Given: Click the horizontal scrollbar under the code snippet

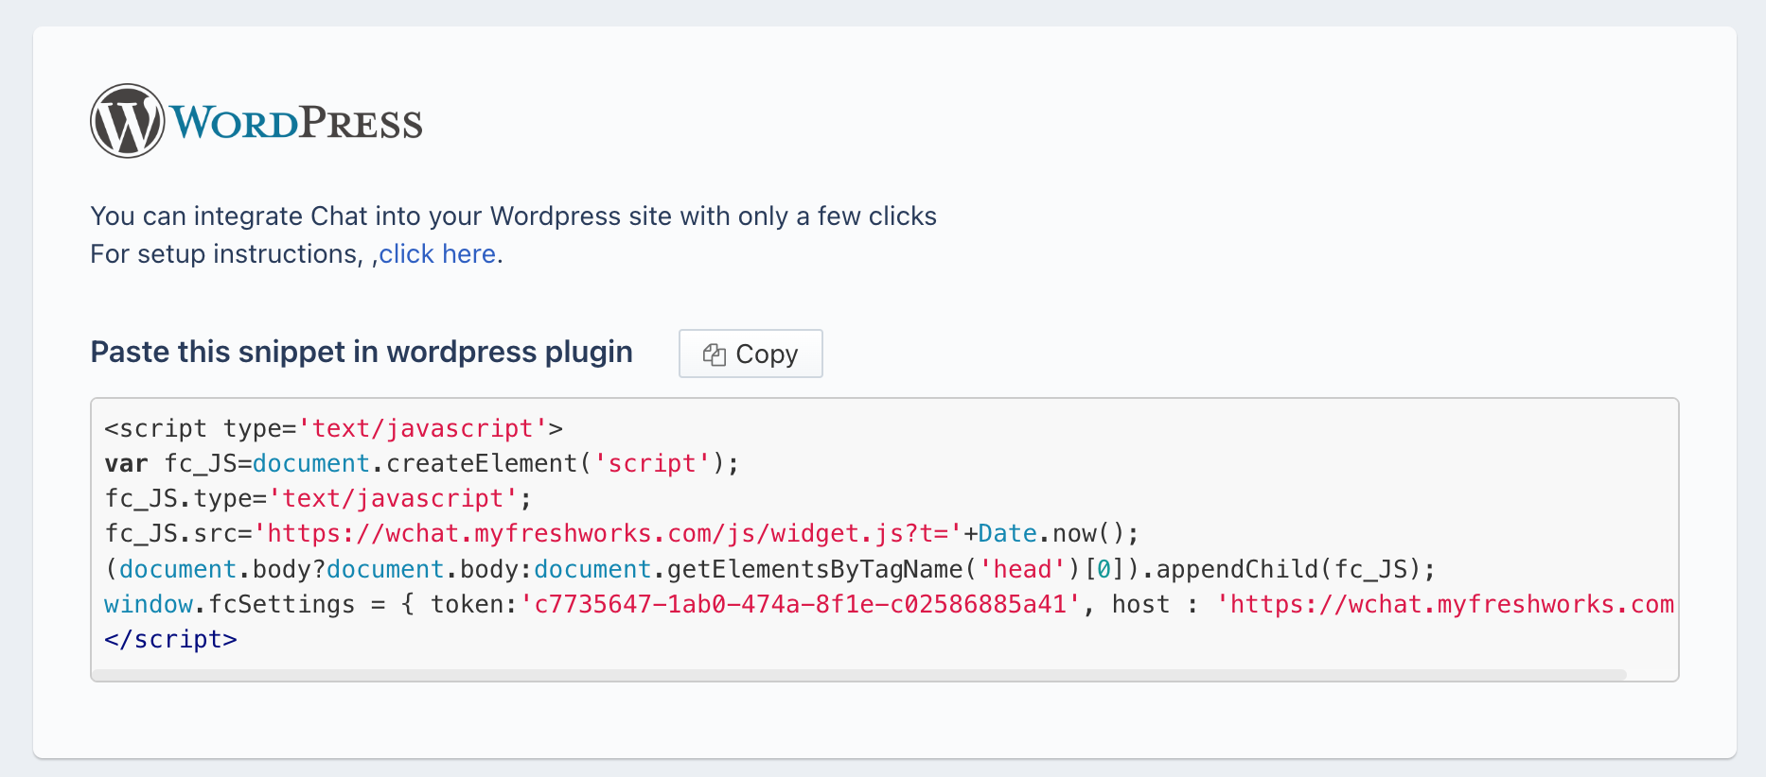Looking at the screenshot, I should point(859,675).
